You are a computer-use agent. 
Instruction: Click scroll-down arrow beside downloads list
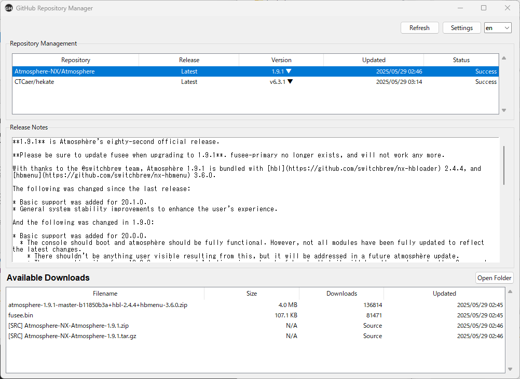tap(510, 369)
